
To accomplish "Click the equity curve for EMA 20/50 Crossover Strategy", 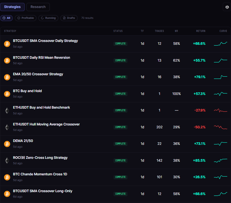I will [220, 77].
